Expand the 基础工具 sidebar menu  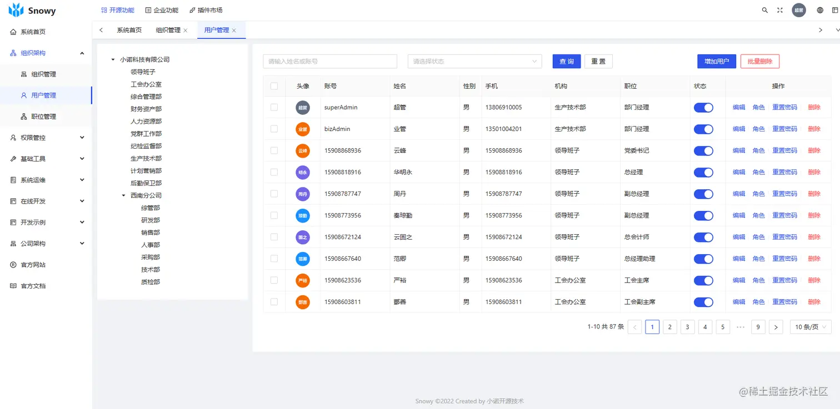pyautogui.click(x=46, y=159)
